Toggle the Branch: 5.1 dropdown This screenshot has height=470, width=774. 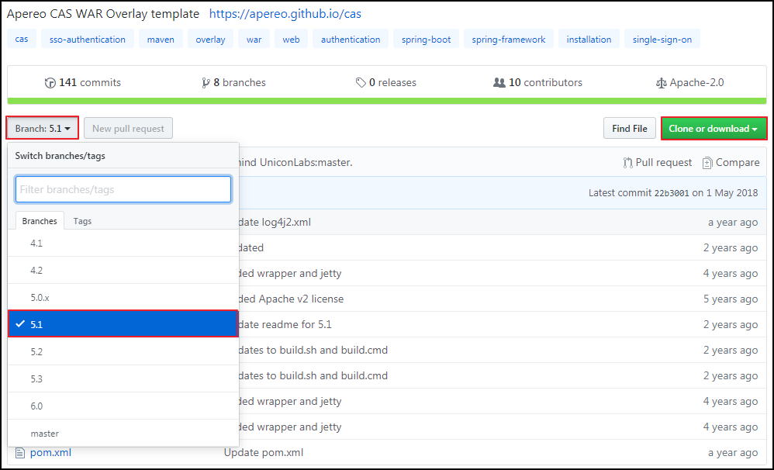pos(43,129)
